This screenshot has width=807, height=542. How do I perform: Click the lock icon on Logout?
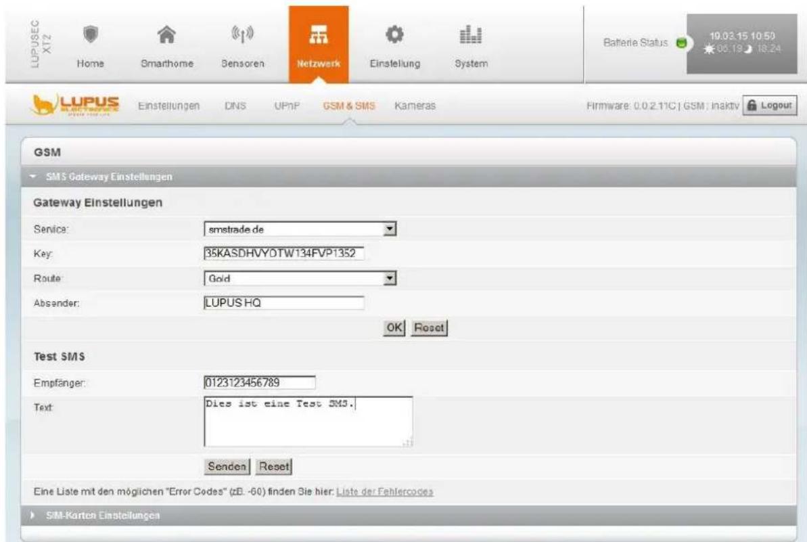pyautogui.click(x=752, y=105)
